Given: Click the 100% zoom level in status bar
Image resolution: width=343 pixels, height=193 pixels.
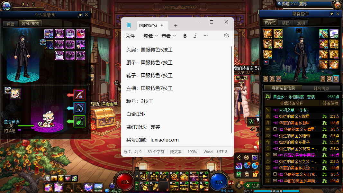Looking at the screenshot, I should point(192,152).
